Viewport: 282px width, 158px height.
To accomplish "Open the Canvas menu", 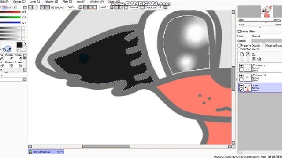I will pos(19,2).
